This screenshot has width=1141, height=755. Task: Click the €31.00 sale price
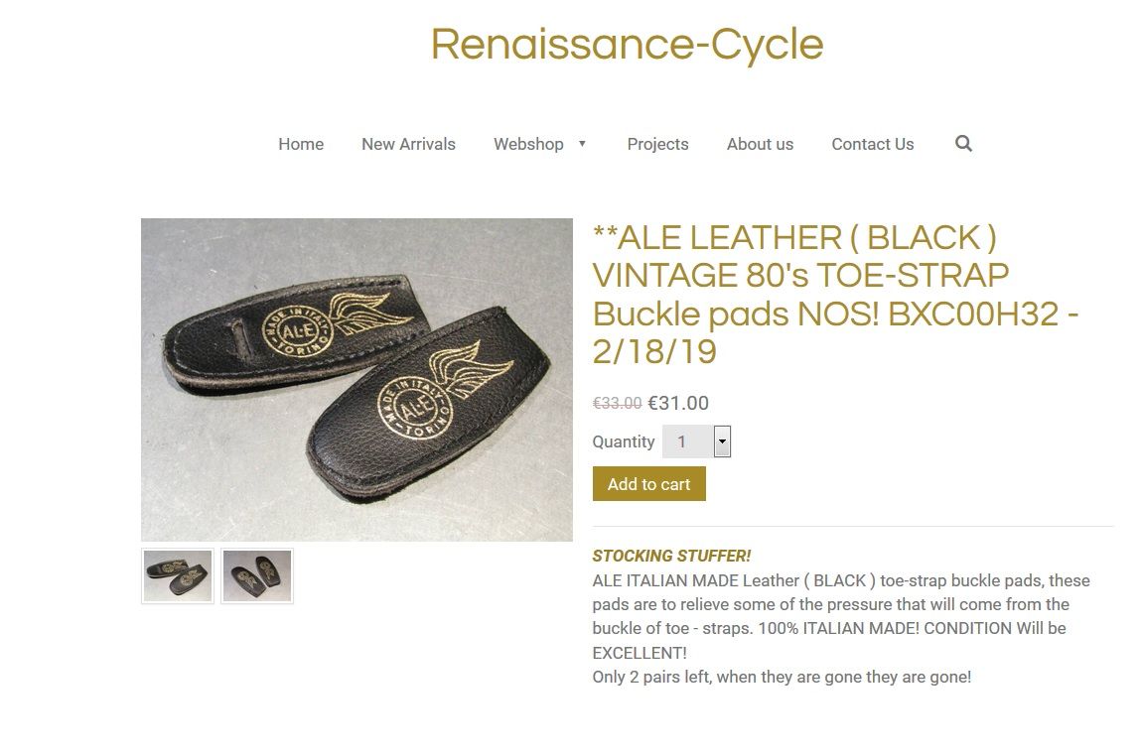coord(678,403)
